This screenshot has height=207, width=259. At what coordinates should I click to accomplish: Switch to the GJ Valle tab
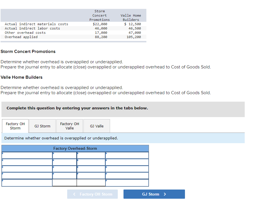point(97,126)
